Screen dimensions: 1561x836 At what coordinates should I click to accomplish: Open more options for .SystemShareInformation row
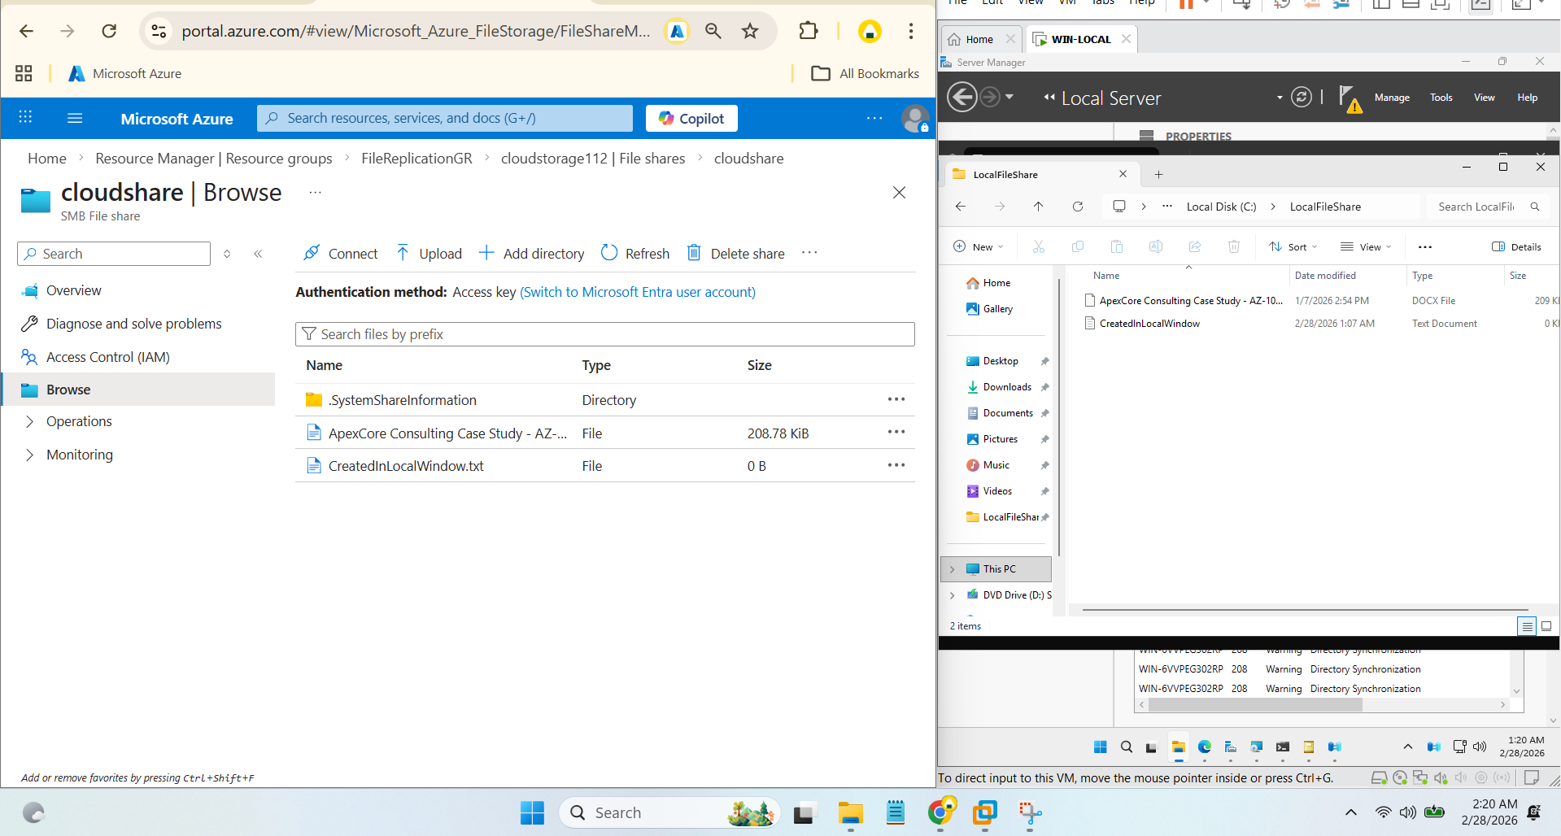[896, 399]
